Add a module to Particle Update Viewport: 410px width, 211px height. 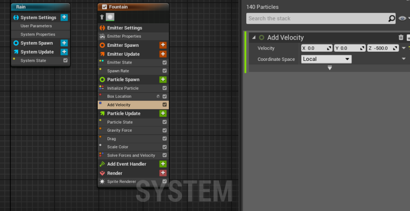click(163, 114)
